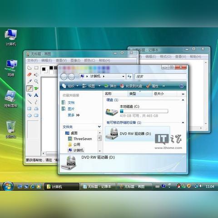Open the 文件(F) menu in Paint

point(32,60)
